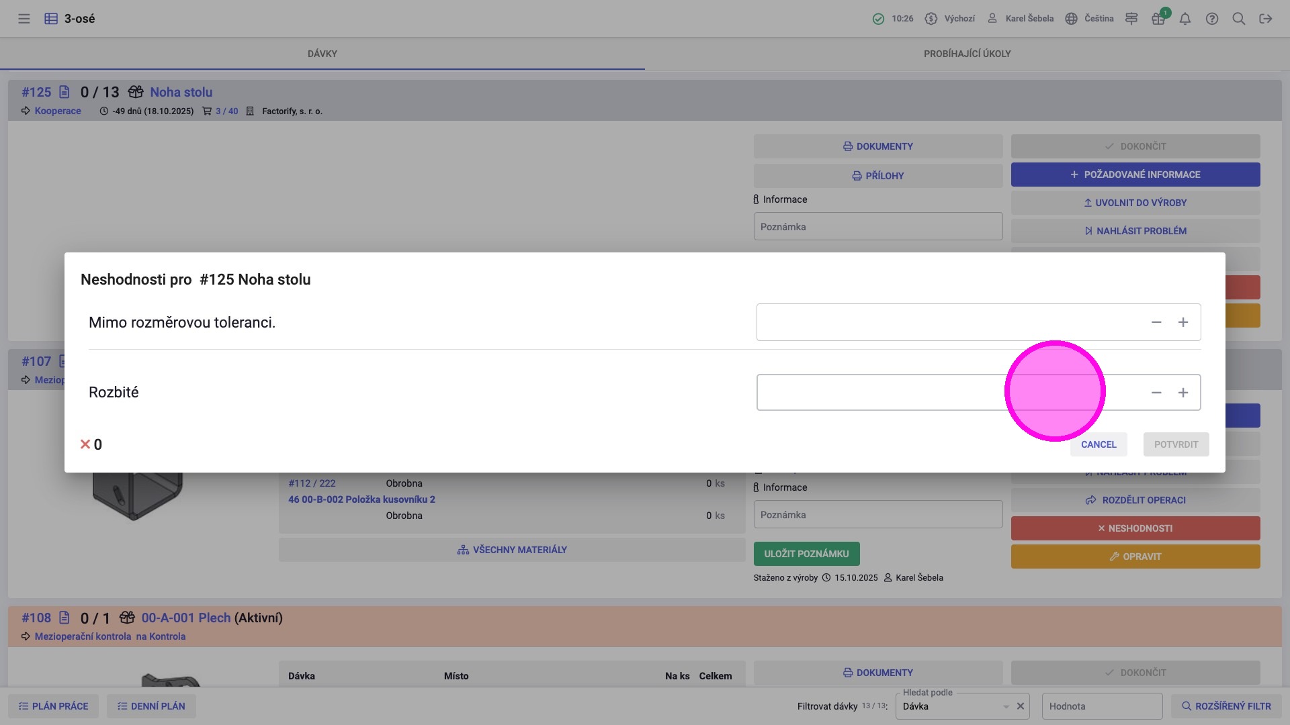Viewport: 1290px width, 725px height.
Task: Click the notifications bell icon
Action: (1185, 19)
